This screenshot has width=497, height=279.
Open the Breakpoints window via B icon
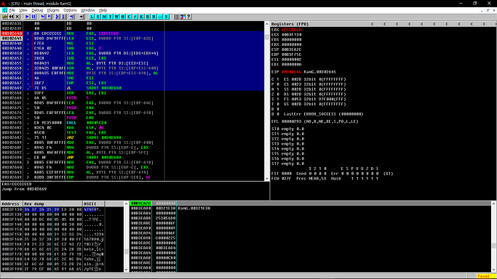[x=148, y=17]
